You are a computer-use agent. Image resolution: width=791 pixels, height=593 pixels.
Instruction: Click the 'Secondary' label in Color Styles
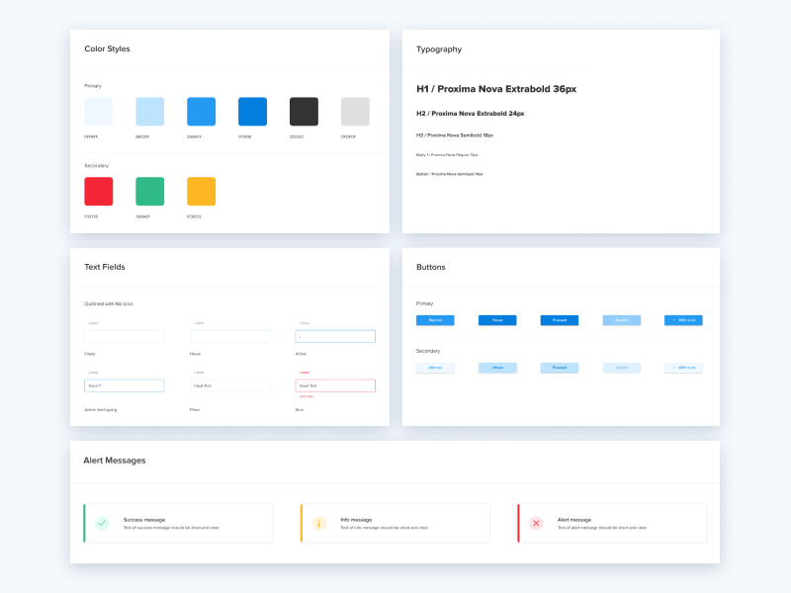96,166
